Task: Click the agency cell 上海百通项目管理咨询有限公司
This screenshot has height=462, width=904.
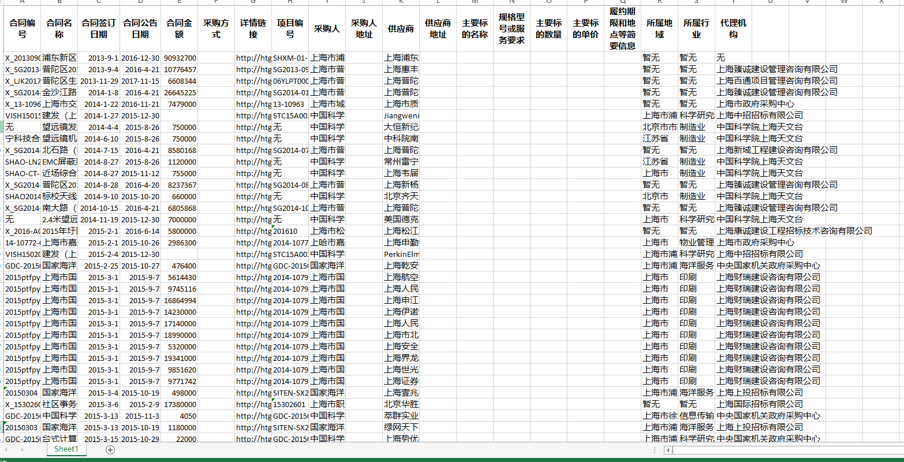Action: [777, 81]
